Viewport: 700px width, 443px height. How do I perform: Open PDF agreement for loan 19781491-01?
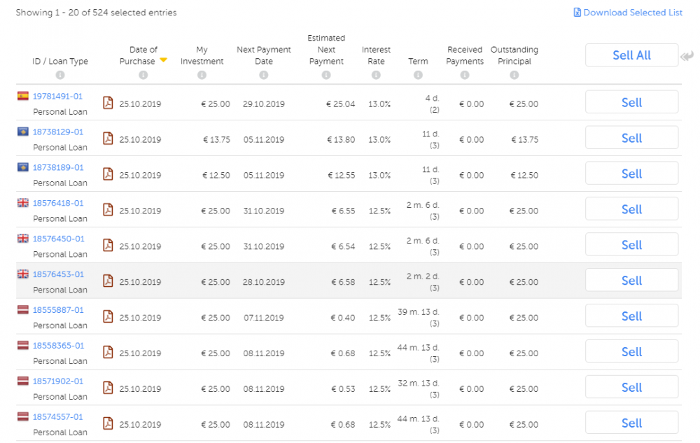108,104
